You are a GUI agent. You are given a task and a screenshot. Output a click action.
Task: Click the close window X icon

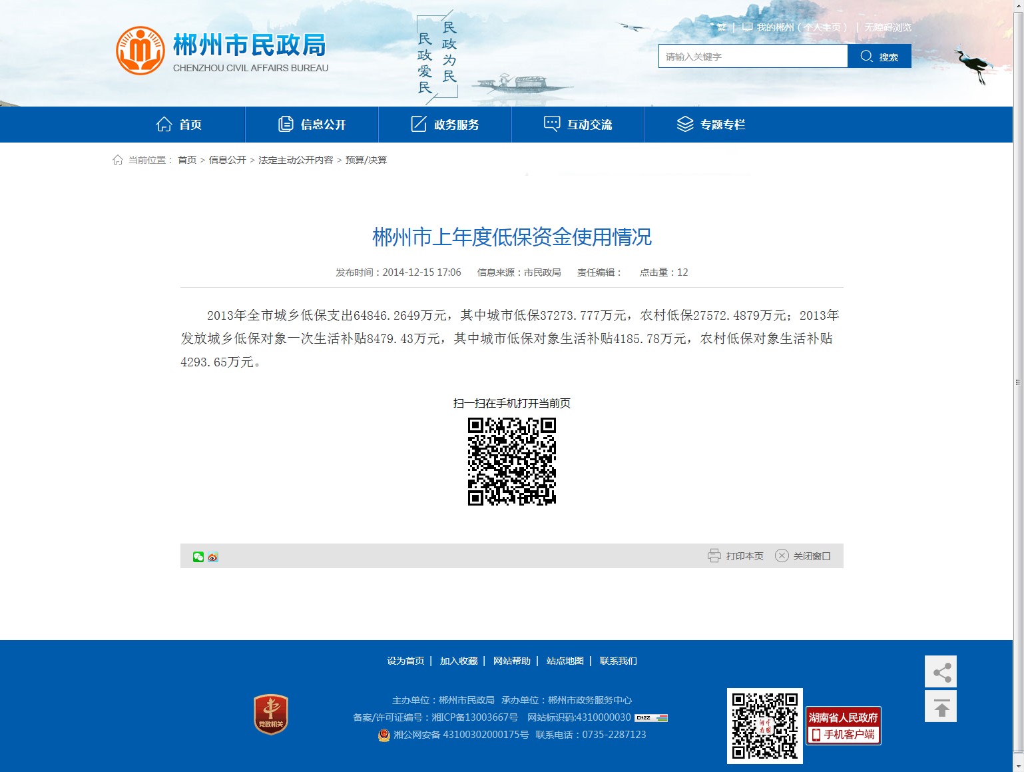click(782, 556)
